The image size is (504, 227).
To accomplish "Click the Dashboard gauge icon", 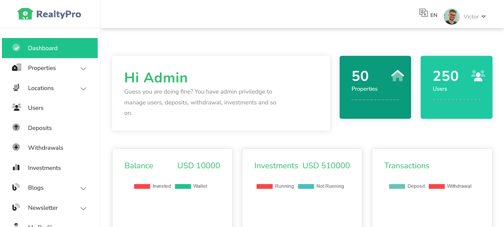I will click(x=16, y=48).
